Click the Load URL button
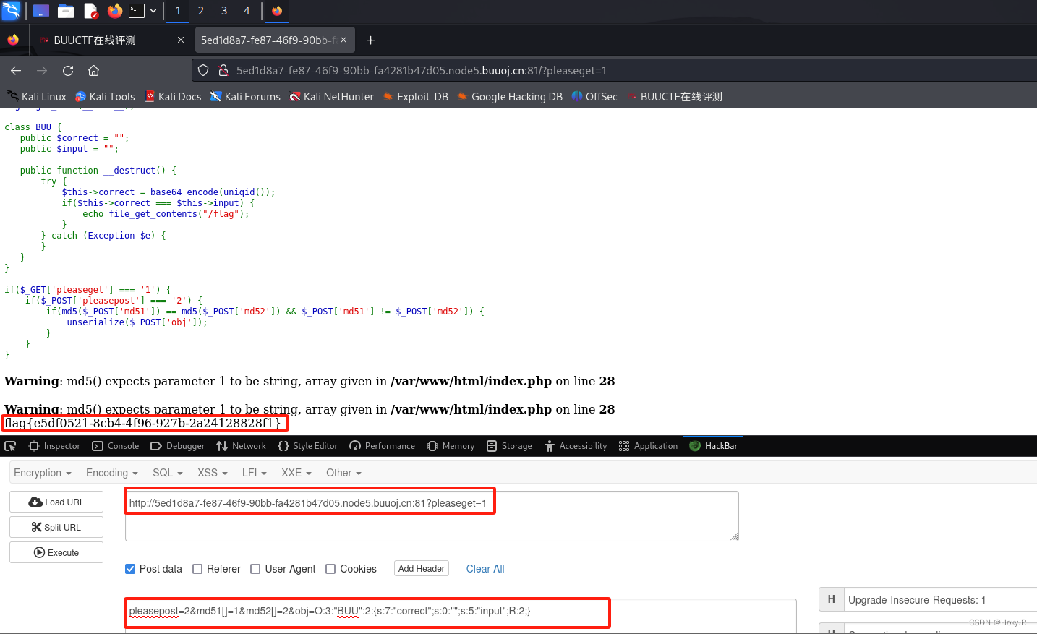This screenshot has height=634, width=1037. click(56, 502)
